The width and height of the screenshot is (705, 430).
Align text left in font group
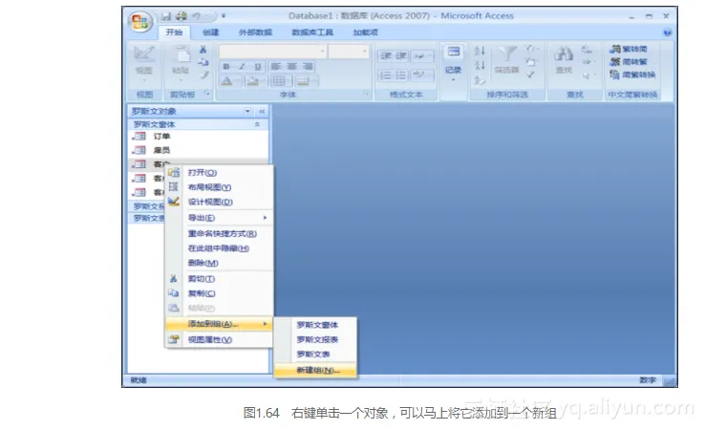click(276, 67)
